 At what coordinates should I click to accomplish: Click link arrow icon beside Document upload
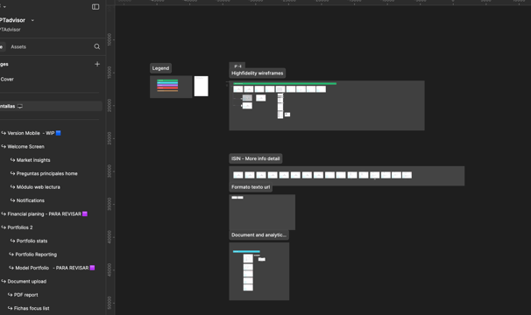(x=4, y=281)
